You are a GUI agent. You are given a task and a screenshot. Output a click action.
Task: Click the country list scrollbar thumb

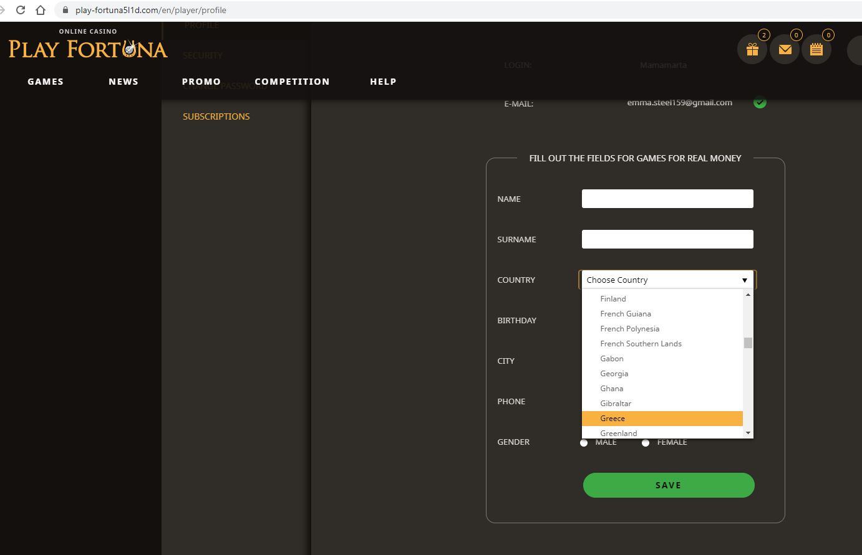pyautogui.click(x=748, y=343)
